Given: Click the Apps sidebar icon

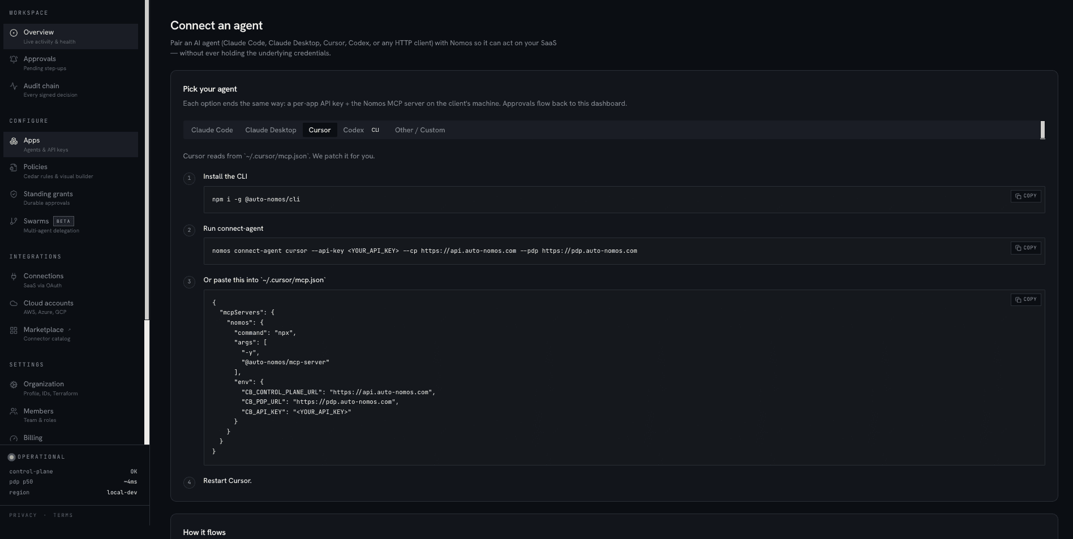Looking at the screenshot, I should click(14, 141).
